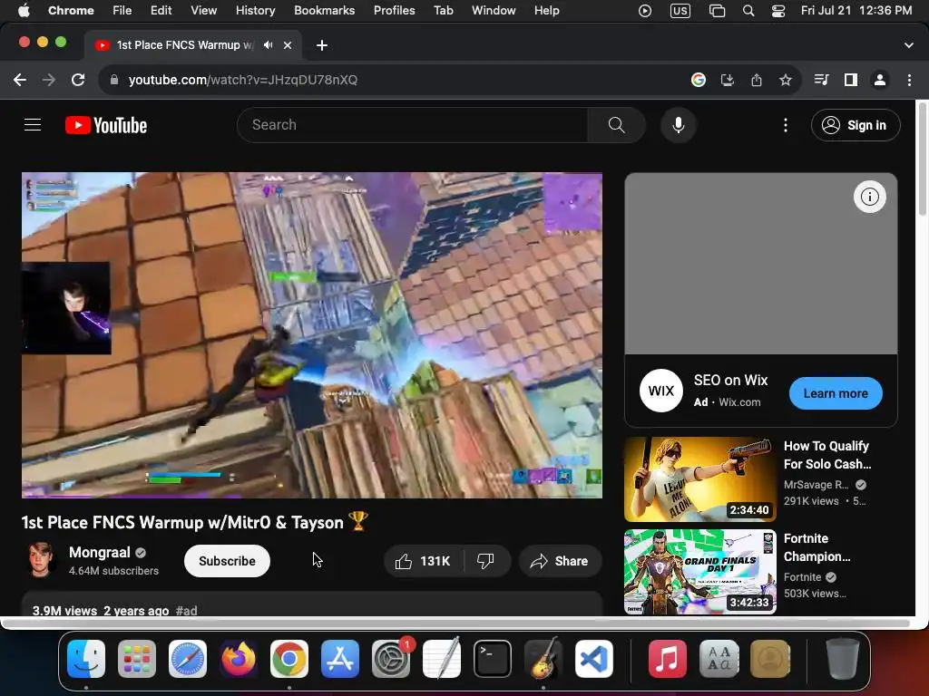Close the 1st Place FNCS Warmup tab
The height and width of the screenshot is (696, 929).
pos(288,45)
